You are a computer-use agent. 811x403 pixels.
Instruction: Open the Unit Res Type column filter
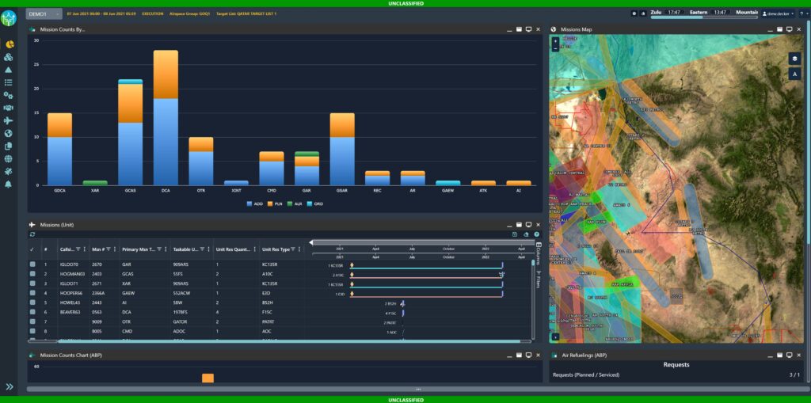(293, 249)
